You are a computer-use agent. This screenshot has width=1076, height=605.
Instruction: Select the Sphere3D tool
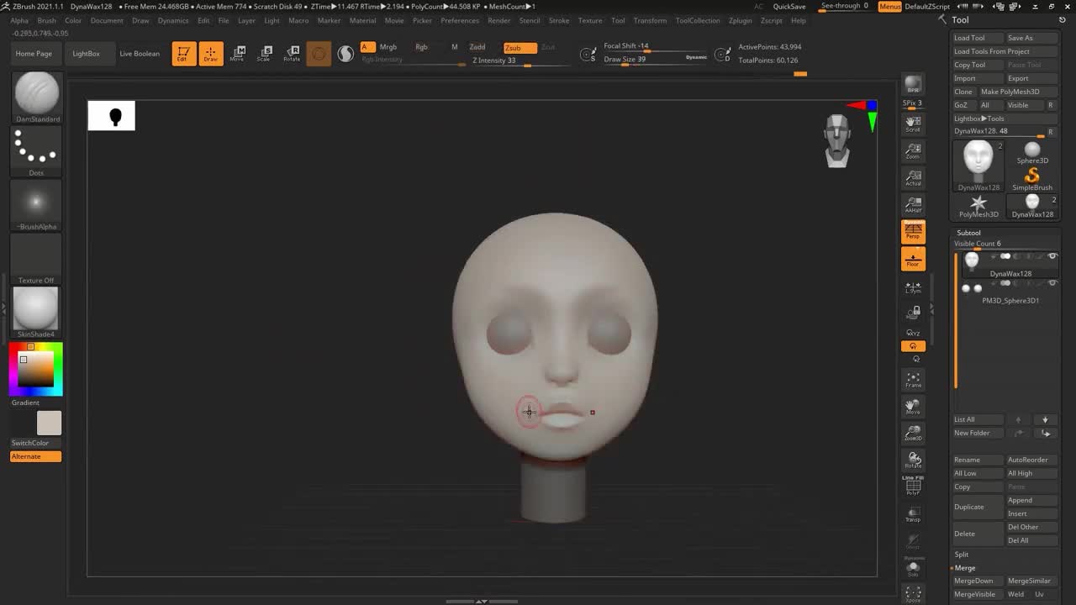coord(1032,152)
